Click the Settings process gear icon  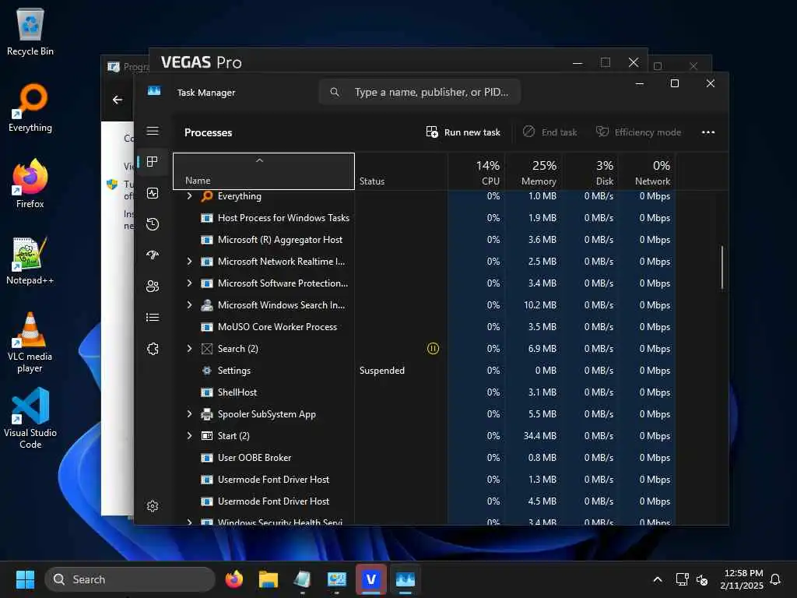207,371
